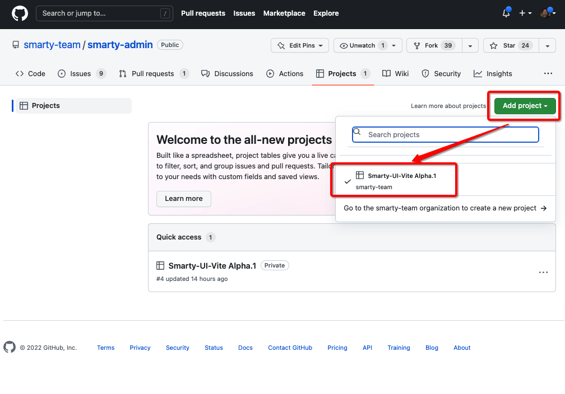The width and height of the screenshot is (565, 394).
Task: Click the GitHub logo in footer
Action: (x=10, y=348)
